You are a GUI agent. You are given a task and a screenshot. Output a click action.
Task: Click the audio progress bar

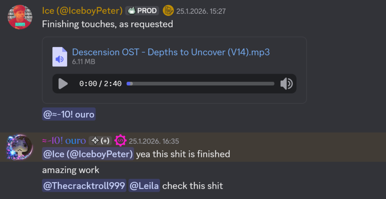pos(201,84)
